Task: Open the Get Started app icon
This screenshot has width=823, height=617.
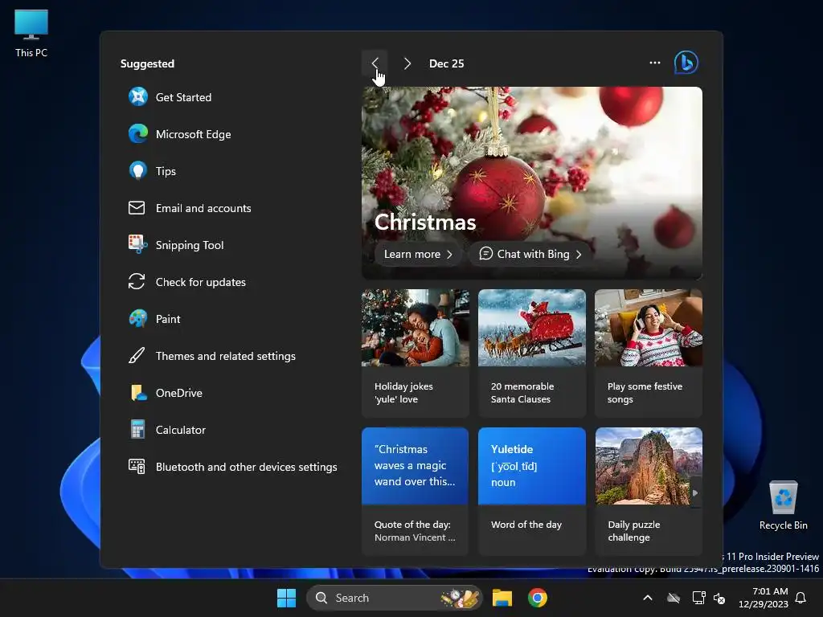Action: (x=138, y=97)
